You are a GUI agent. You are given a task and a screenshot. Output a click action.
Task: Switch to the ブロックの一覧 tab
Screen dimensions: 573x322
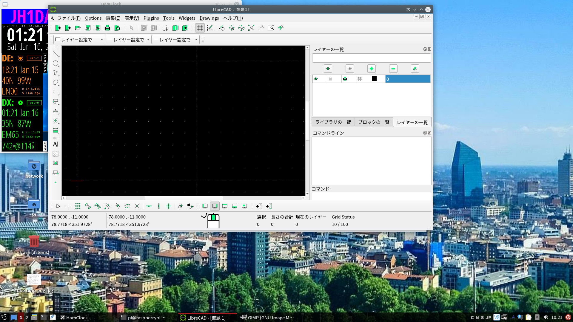pos(373,122)
